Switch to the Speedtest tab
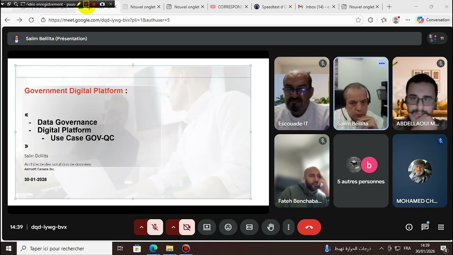This screenshot has height=255, width=453. coord(274,7)
